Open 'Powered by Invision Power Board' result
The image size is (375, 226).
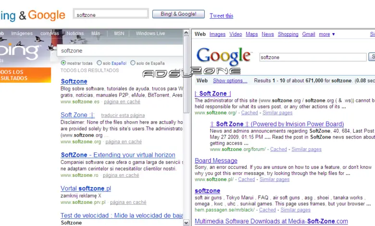(277, 124)
